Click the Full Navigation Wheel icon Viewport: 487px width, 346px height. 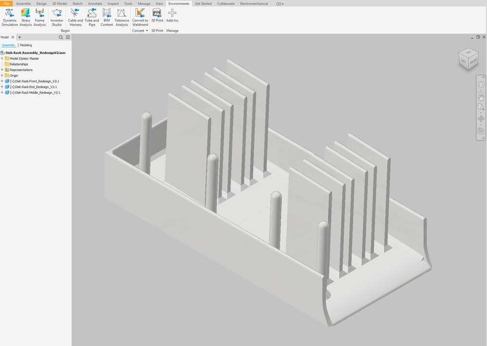(x=481, y=84)
